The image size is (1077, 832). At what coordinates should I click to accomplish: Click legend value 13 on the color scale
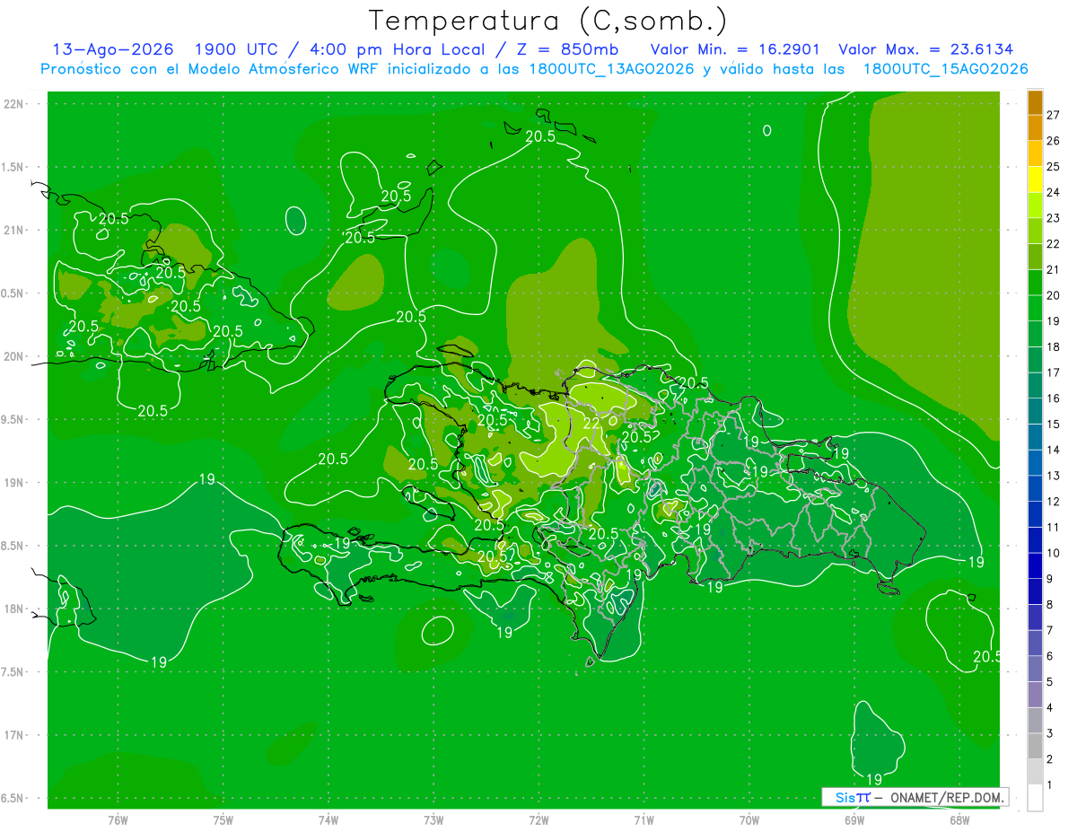[1054, 476]
